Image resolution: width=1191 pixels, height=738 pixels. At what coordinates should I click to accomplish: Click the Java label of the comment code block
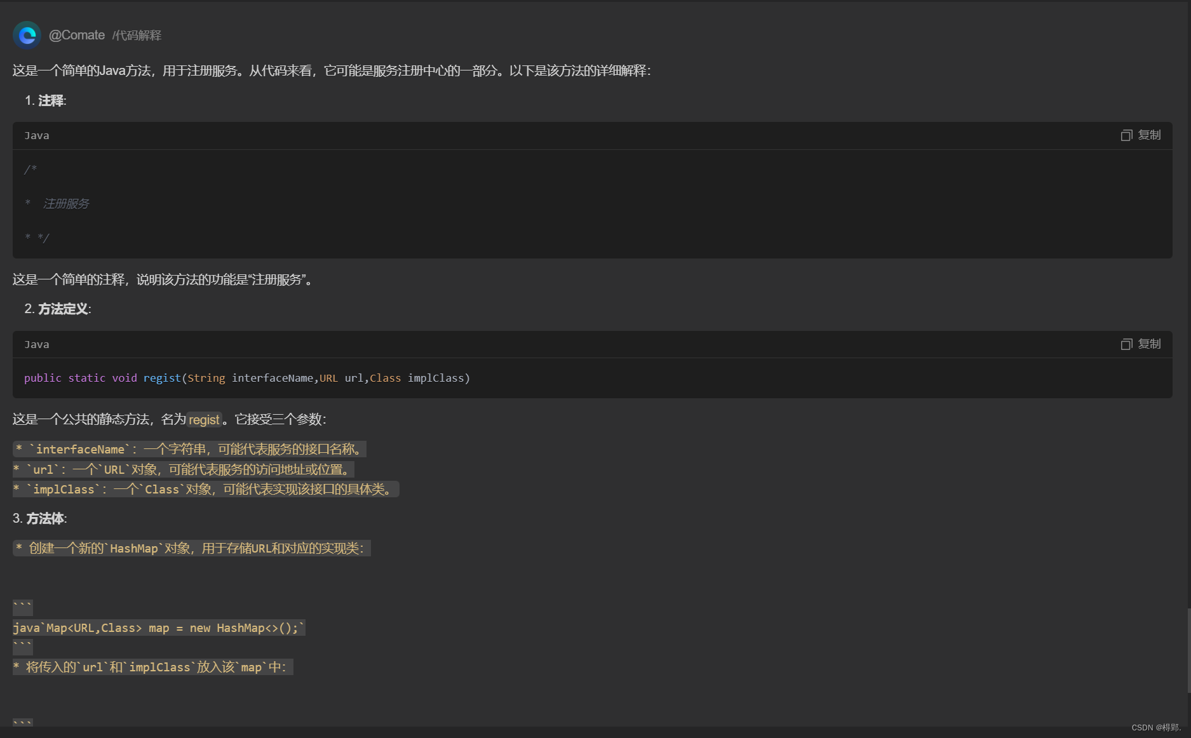pyautogui.click(x=37, y=136)
